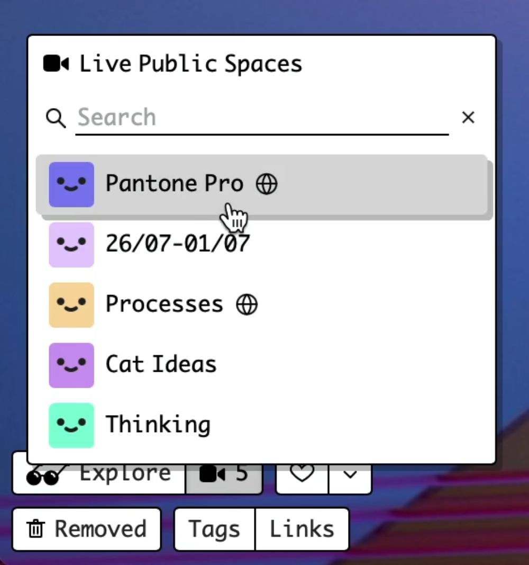The height and width of the screenshot is (565, 529).
Task: Click the globe icon next to Processes
Action: (x=247, y=304)
